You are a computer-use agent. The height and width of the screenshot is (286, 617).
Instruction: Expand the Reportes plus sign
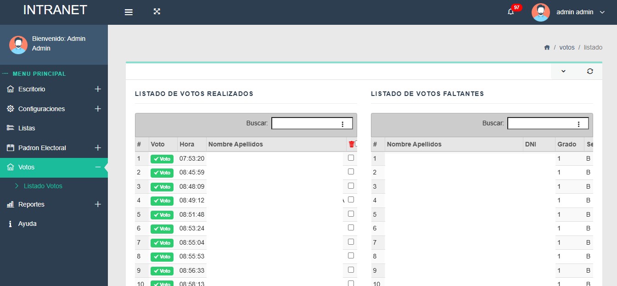[x=98, y=204]
